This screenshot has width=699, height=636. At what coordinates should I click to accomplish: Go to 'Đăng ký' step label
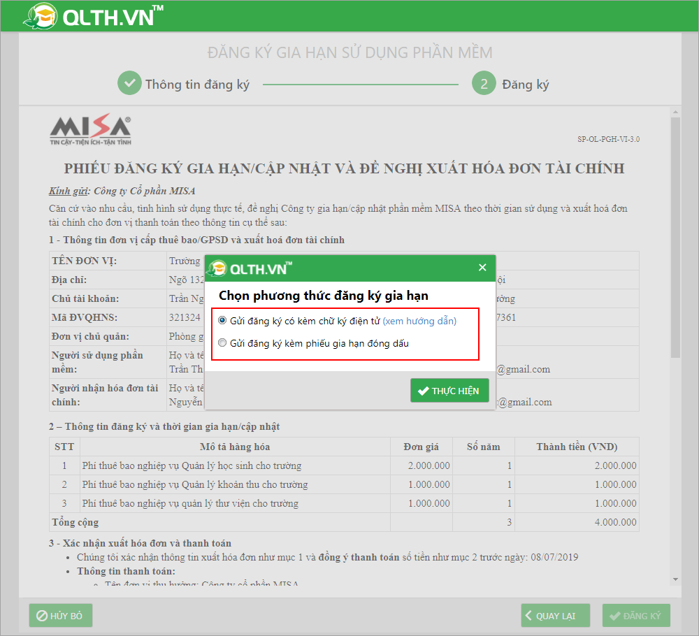click(x=526, y=85)
